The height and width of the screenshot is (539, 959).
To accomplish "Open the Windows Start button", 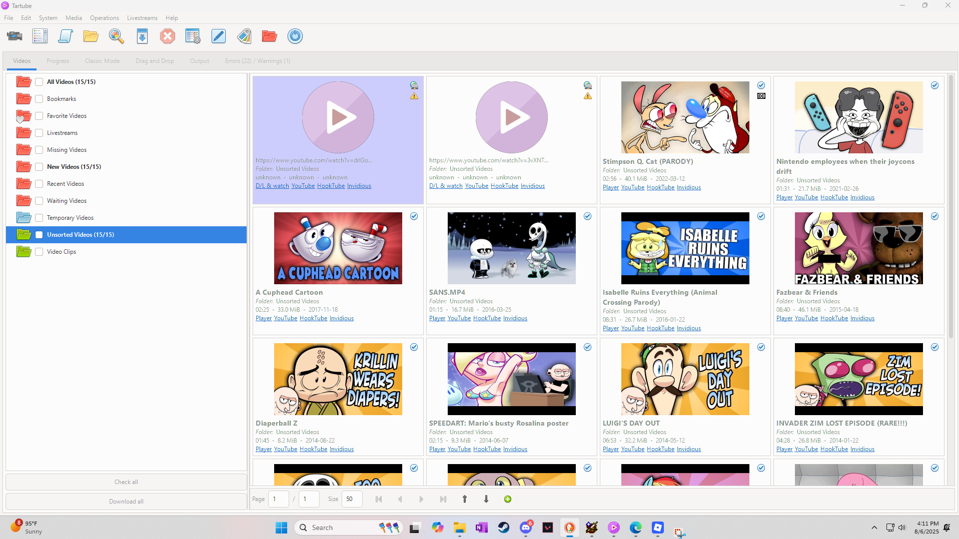I will 282,528.
